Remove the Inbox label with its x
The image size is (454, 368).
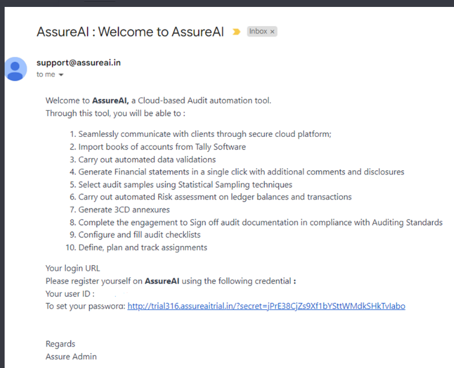click(x=272, y=32)
